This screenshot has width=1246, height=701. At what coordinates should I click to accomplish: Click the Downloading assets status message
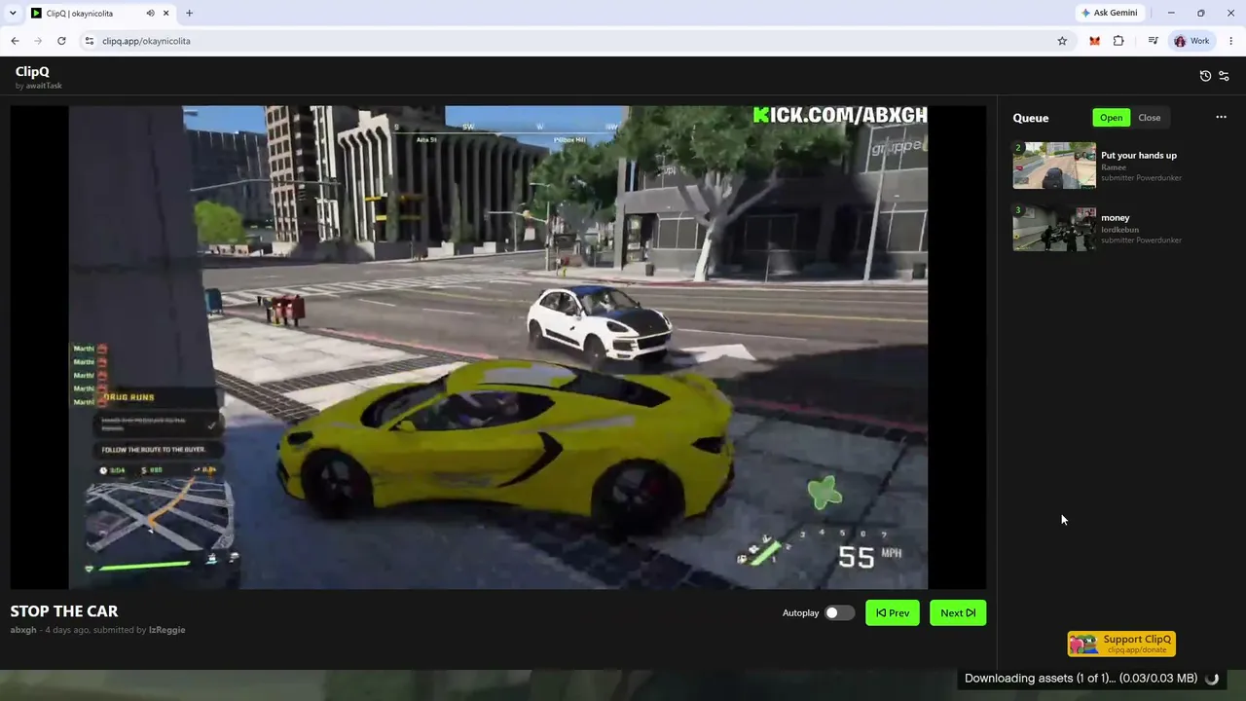click(1081, 679)
